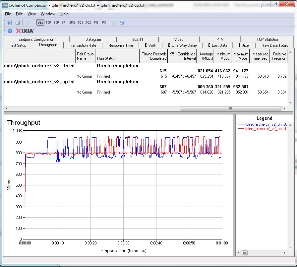
Task: Click the 821.054 average value
Action: [205, 71]
